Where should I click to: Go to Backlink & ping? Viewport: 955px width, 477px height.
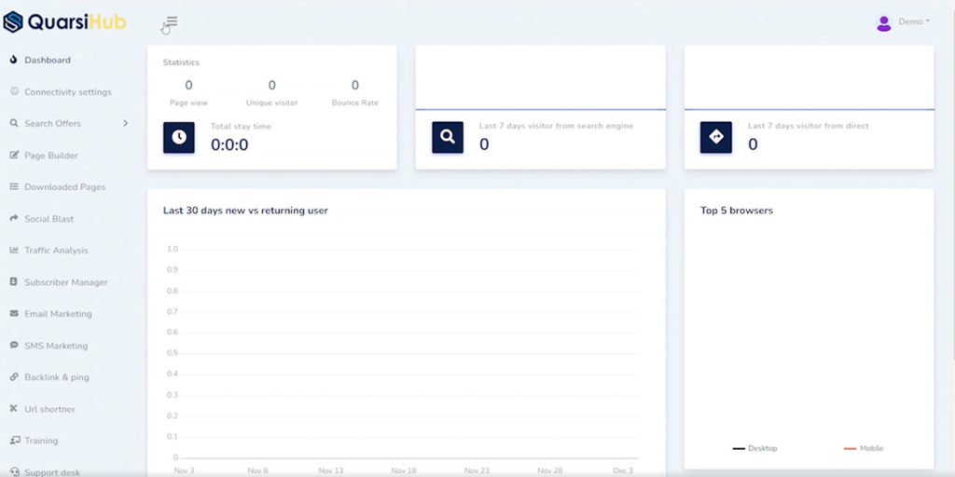click(57, 377)
